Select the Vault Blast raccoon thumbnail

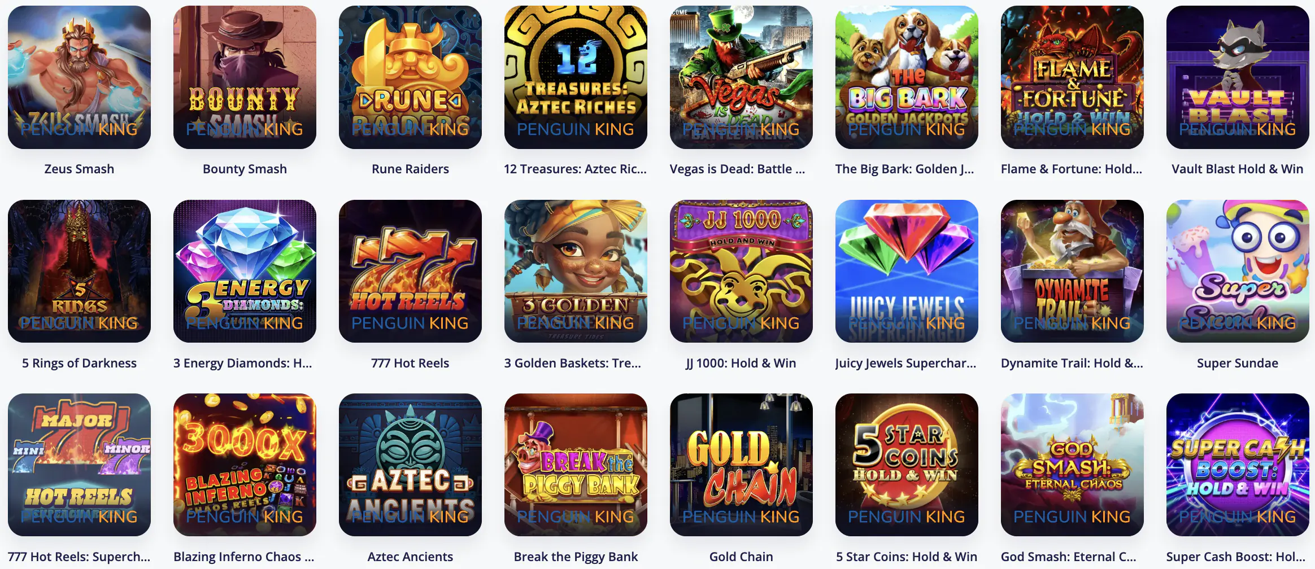click(1238, 77)
